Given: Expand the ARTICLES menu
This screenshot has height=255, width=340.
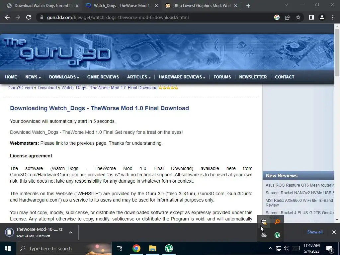Looking at the screenshot, I should tap(139, 77).
